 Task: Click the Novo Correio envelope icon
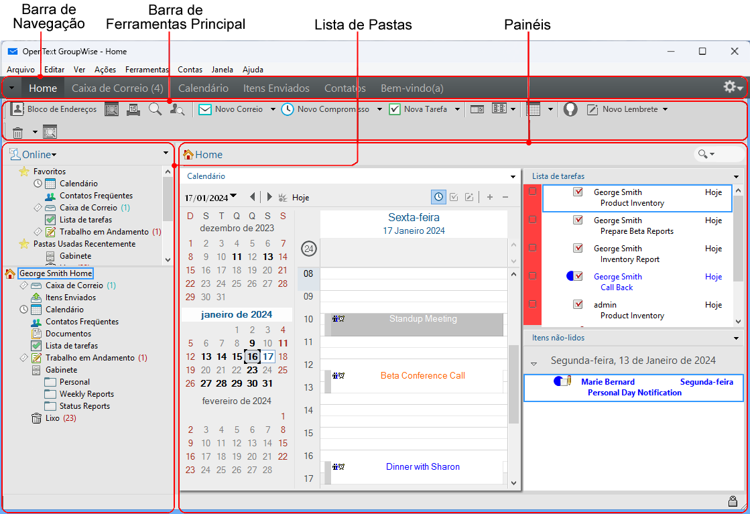pos(205,109)
